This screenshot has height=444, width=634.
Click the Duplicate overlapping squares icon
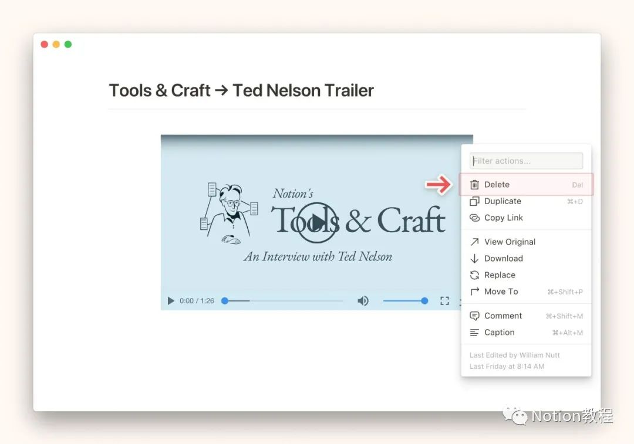click(x=474, y=201)
